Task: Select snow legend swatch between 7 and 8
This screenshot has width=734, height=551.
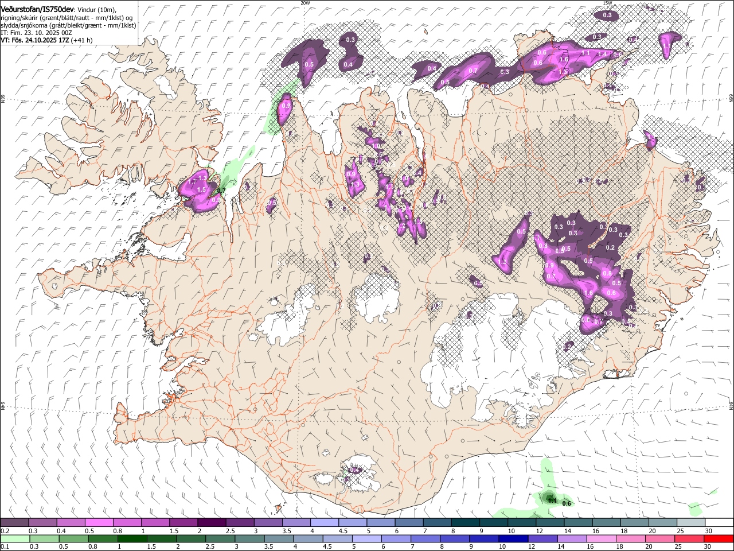Action: 437,522
